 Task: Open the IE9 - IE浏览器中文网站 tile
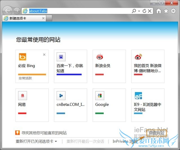(x=148, y=105)
